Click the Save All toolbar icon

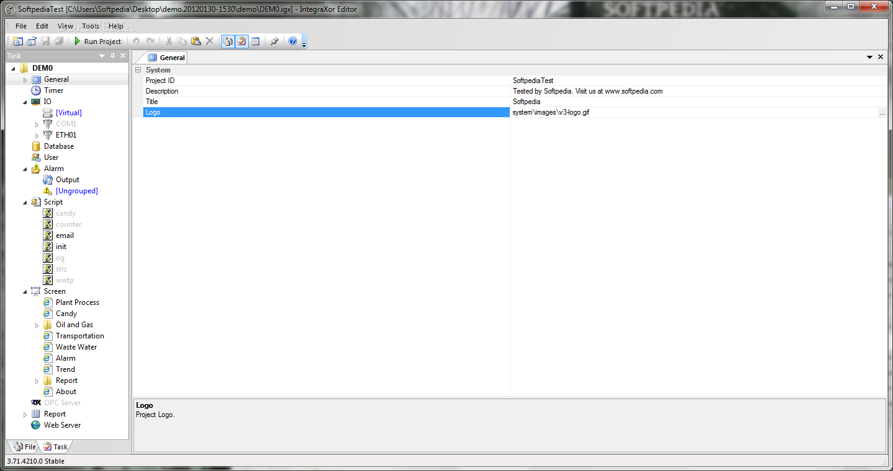click(59, 42)
